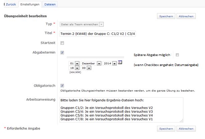
Task: Click the top Abbrechen button
Action: [x=186, y=16]
